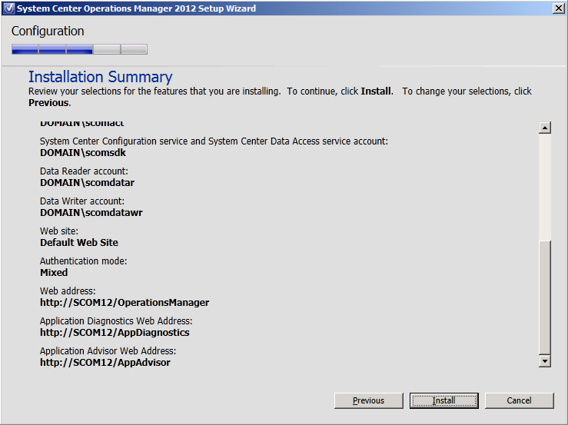Click the Application Advisor Web Address label
Image resolution: width=568 pixels, height=425 pixels.
[x=108, y=350]
